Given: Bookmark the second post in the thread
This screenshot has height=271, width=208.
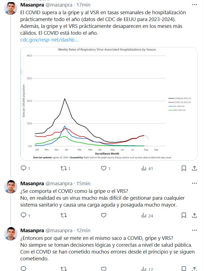Looking at the screenshot, I should click(184, 216).
